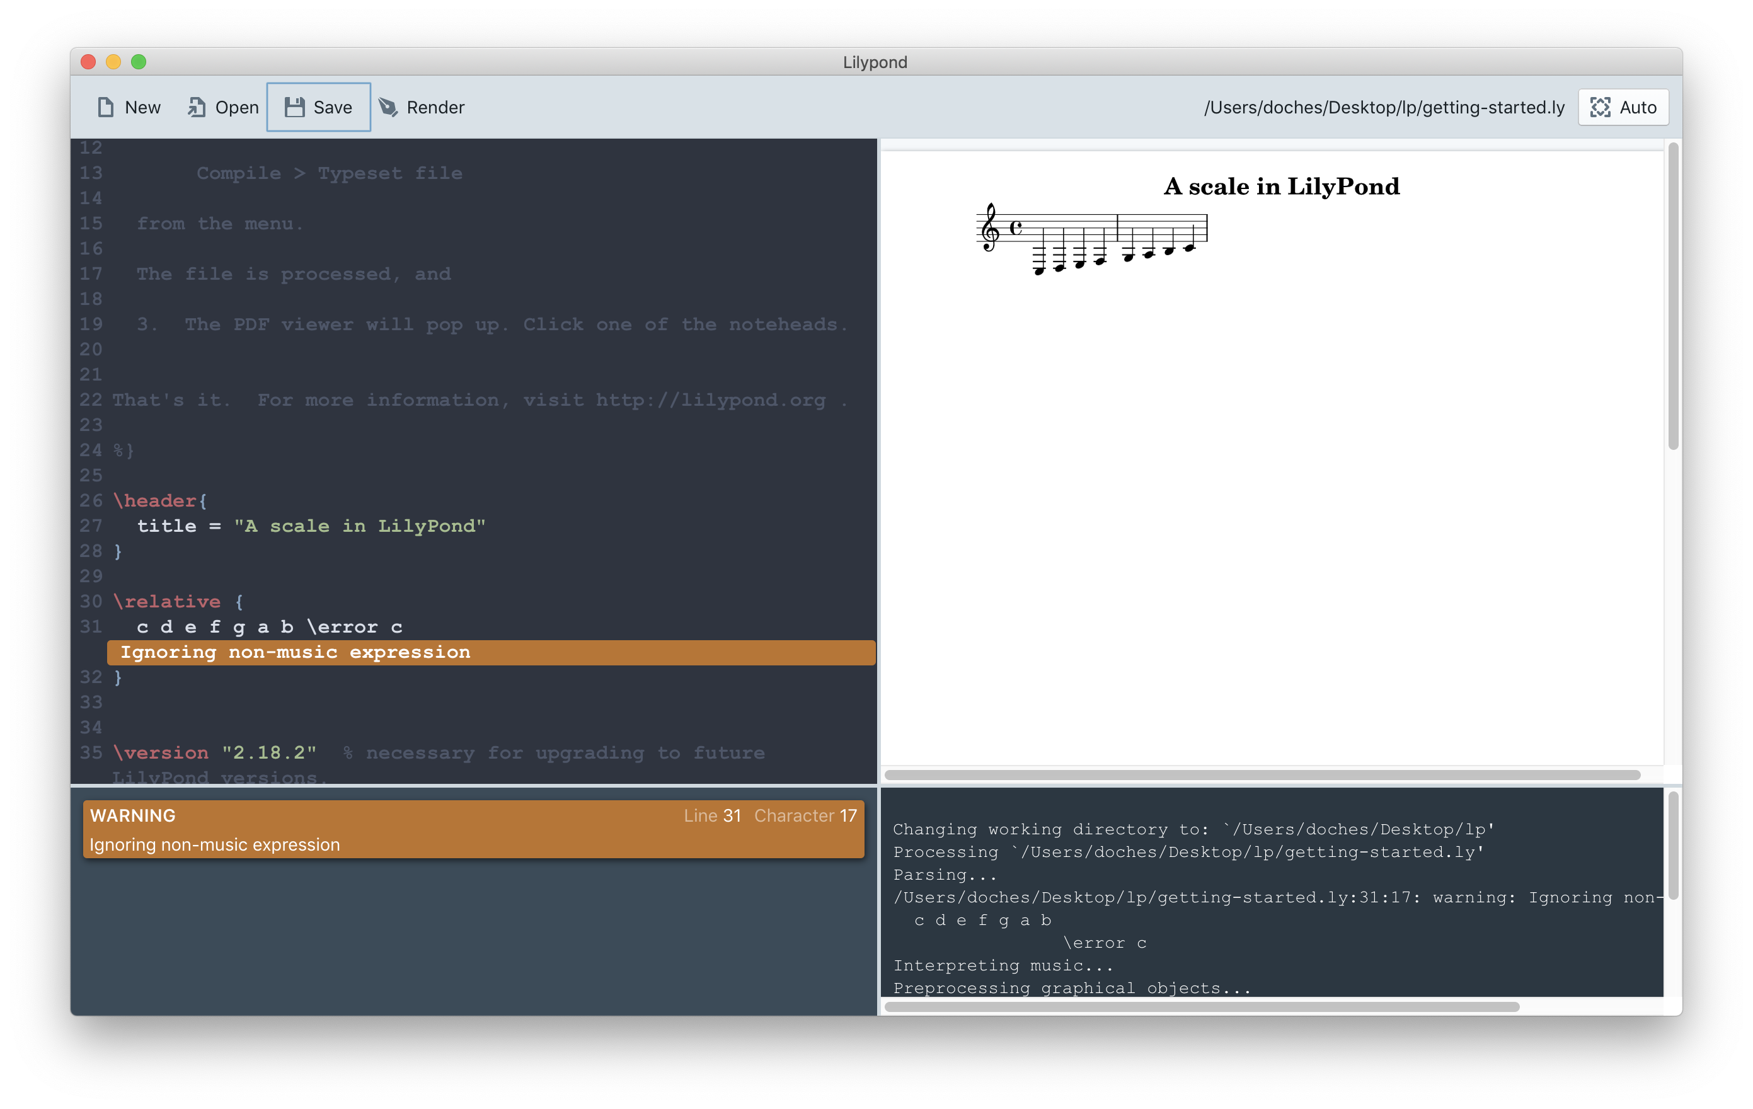
Task: Click the treble clef in the score
Action: (989, 227)
